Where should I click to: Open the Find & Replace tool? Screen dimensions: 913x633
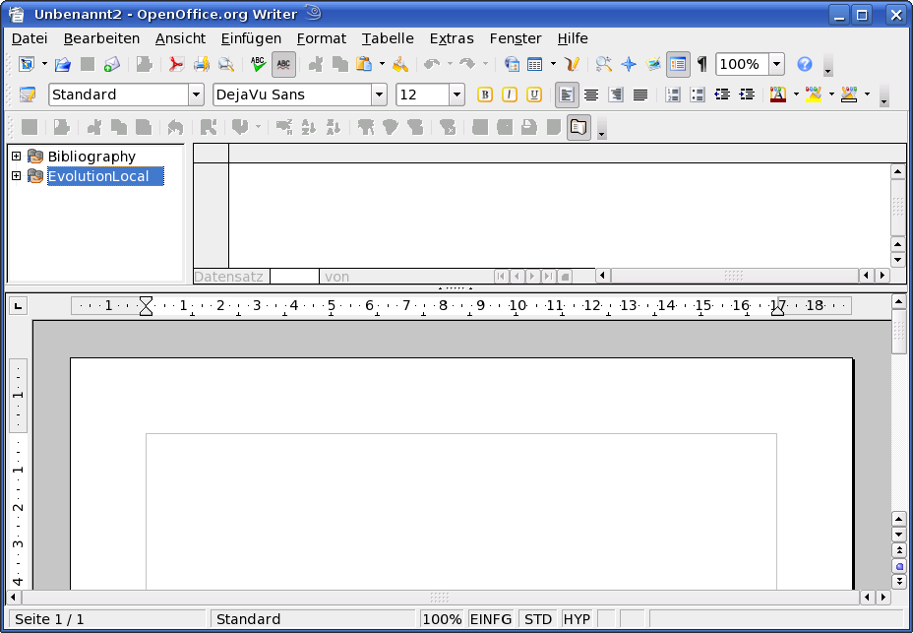[x=601, y=62]
